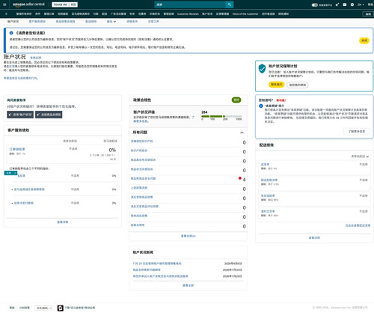The height and width of the screenshot is (319, 374).
Task: Click the blue info icon in notice banner
Action: pos(11,33)
